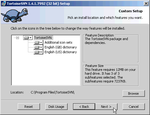
Task: Click the Reset button
Action: click(x=29, y=107)
